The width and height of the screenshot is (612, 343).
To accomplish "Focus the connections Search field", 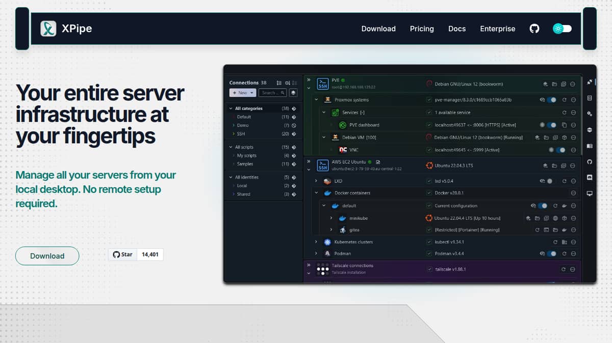I will tap(272, 93).
